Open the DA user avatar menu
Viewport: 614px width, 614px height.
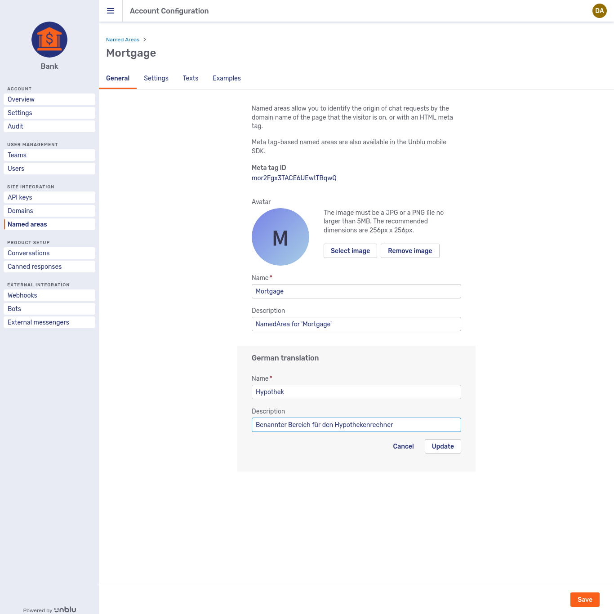coord(599,11)
